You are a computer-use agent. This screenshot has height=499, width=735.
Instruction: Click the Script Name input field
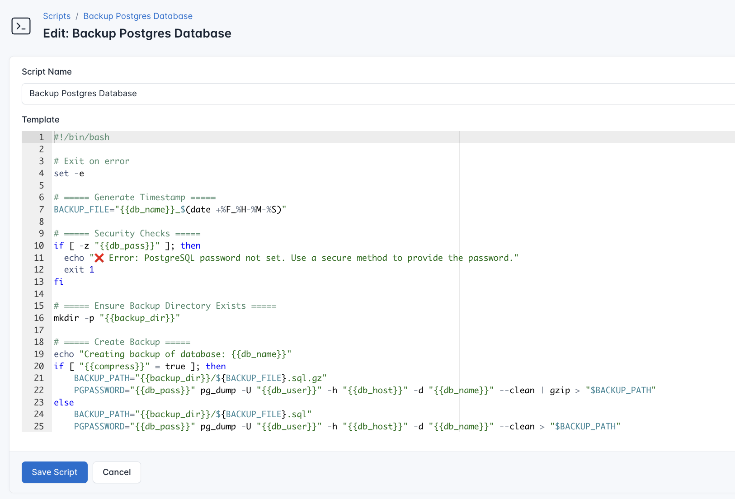pyautogui.click(x=181, y=94)
